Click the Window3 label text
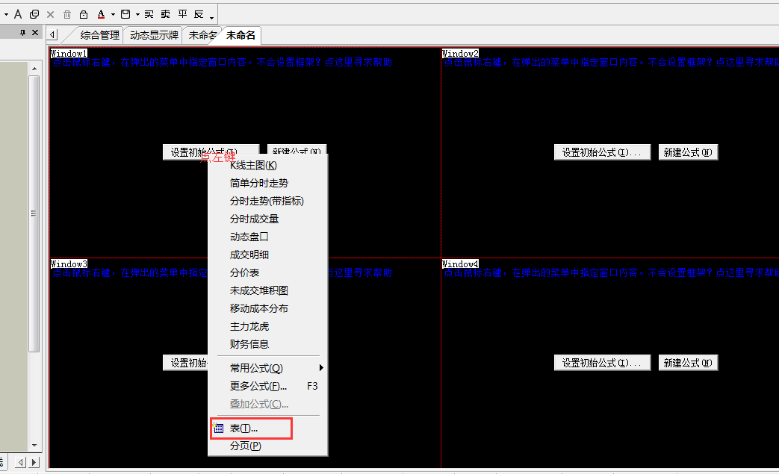The width and height of the screenshot is (779, 474). point(69,263)
